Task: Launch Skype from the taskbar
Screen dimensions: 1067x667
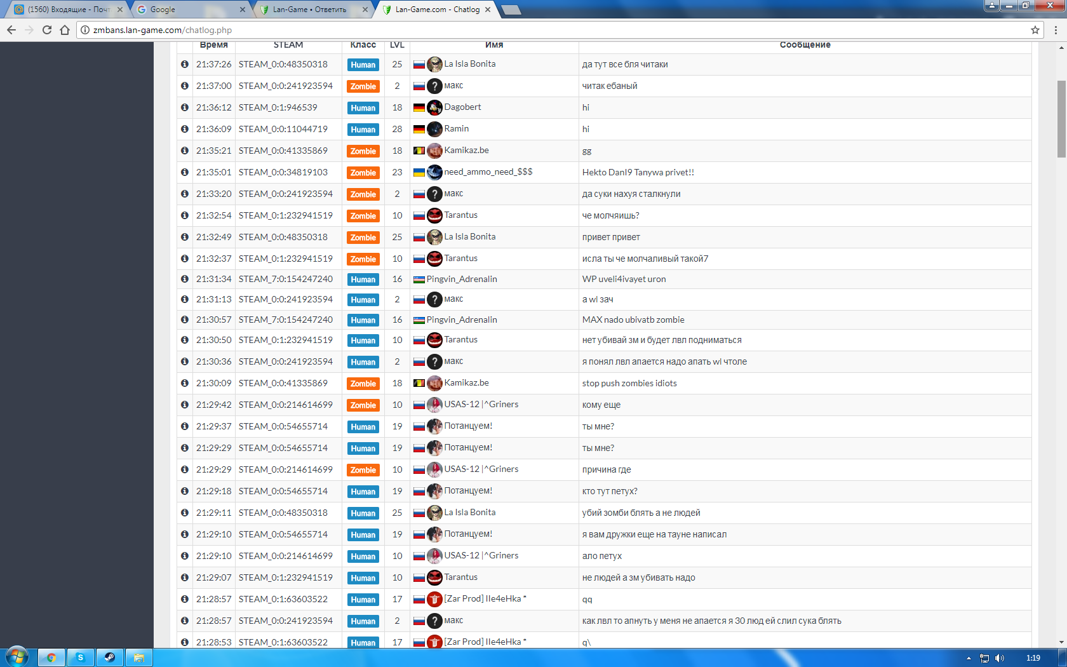Action: coord(81,657)
